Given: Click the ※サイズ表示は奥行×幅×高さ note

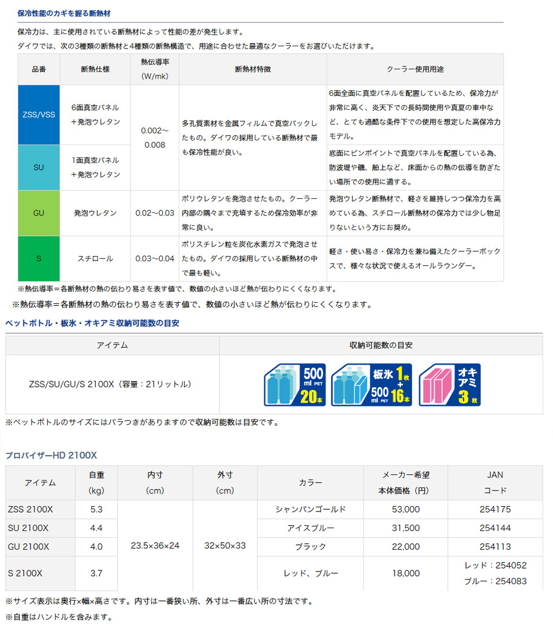Looking at the screenshot, I should 159,601.
